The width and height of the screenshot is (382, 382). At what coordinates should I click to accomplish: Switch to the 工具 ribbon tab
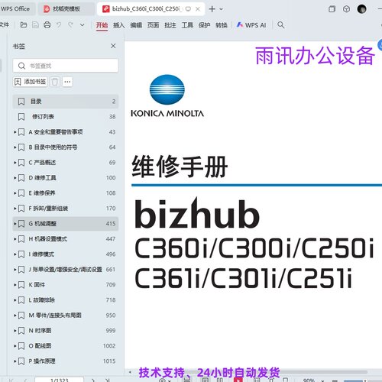(x=187, y=25)
